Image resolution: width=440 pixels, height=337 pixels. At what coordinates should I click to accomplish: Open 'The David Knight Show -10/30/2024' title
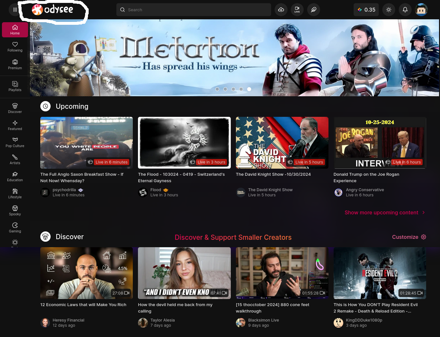coord(273,174)
